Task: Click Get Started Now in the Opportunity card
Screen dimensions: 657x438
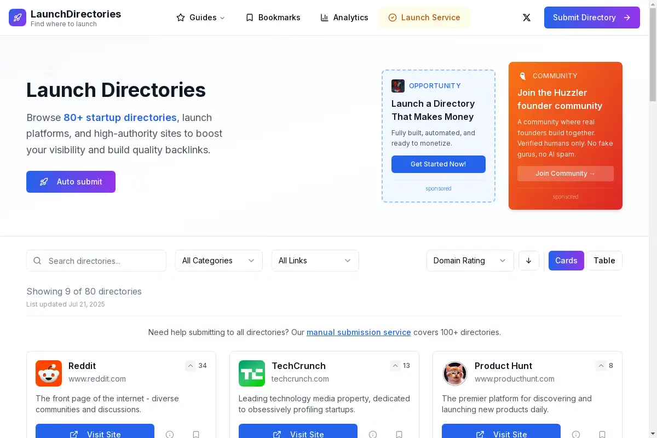Action: pyautogui.click(x=439, y=164)
